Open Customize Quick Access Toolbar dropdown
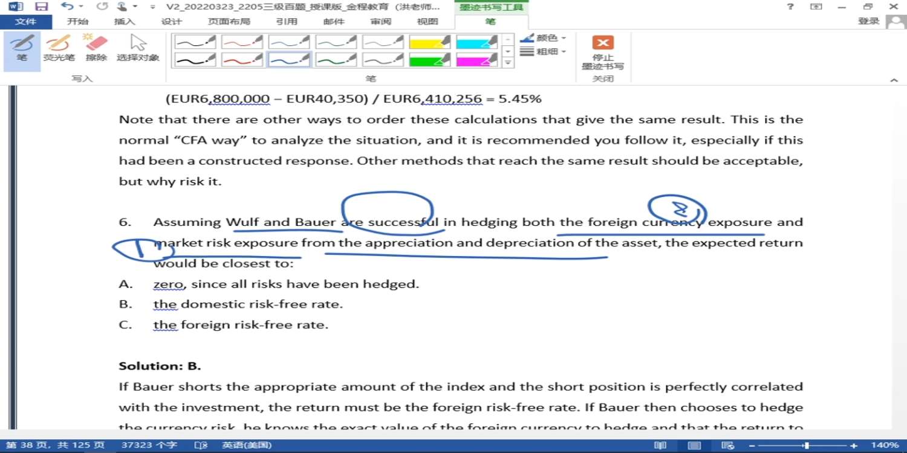Image resolution: width=907 pixels, height=453 pixels. pos(152,7)
